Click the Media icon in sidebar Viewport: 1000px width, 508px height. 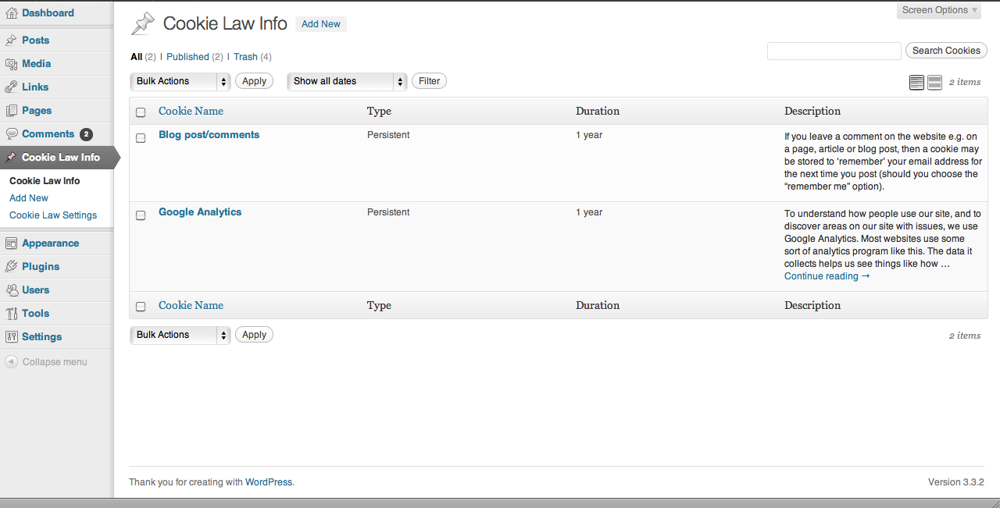pyautogui.click(x=11, y=64)
